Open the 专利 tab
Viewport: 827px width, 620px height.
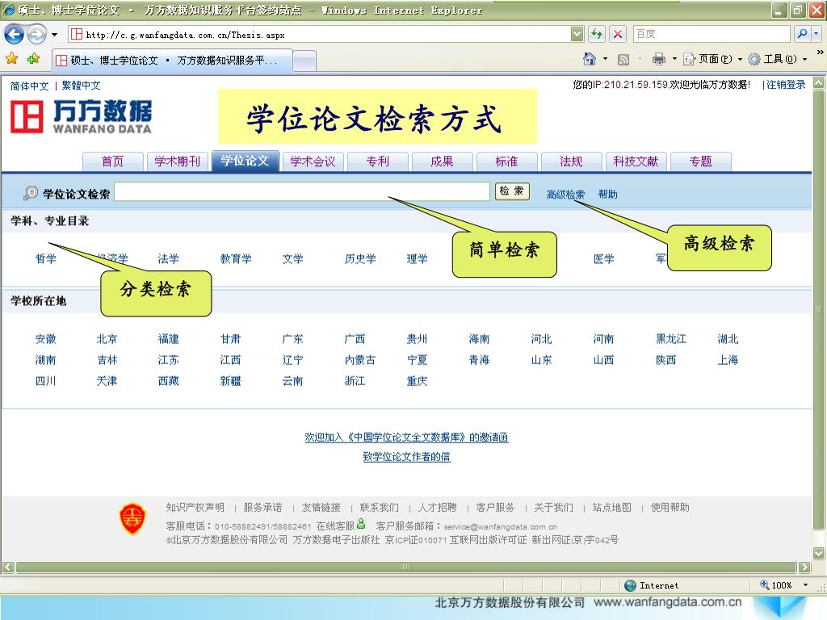[378, 161]
